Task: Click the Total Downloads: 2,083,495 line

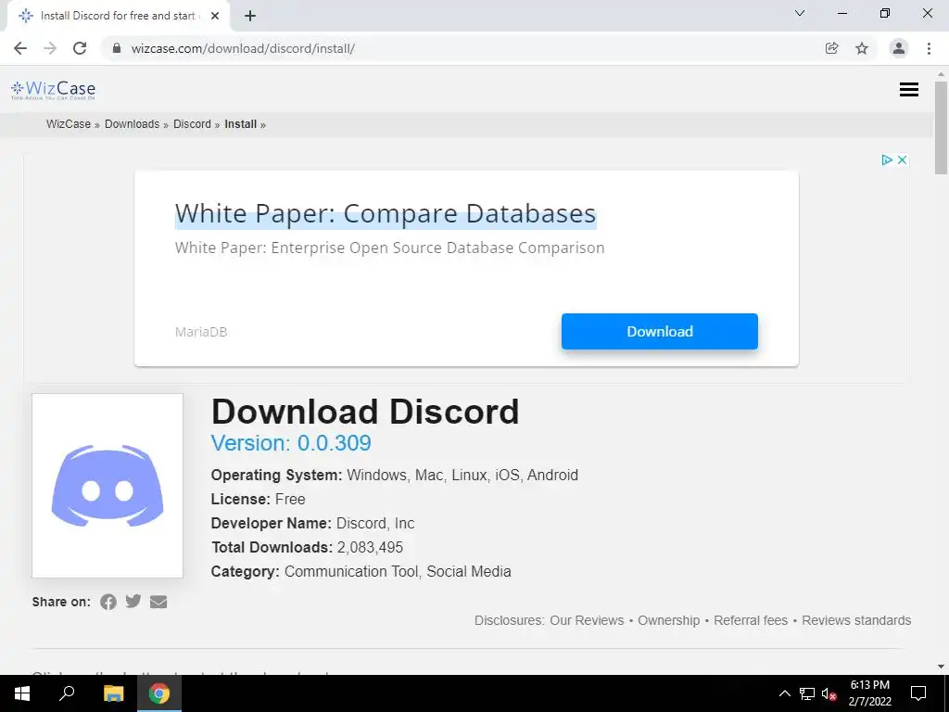Action: (307, 547)
